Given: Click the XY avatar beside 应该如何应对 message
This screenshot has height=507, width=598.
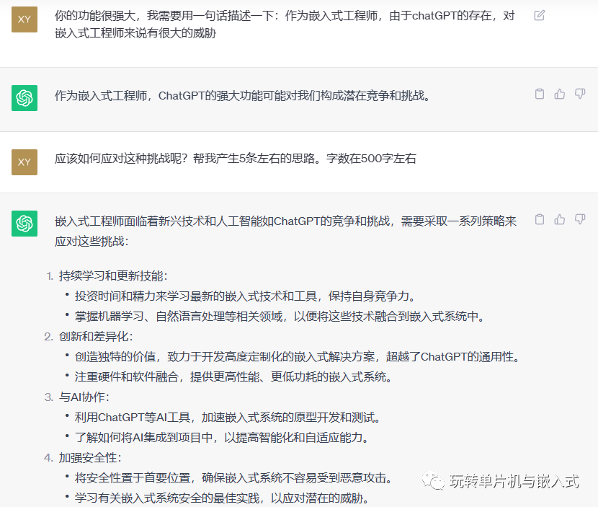Looking at the screenshot, I should point(24,162).
